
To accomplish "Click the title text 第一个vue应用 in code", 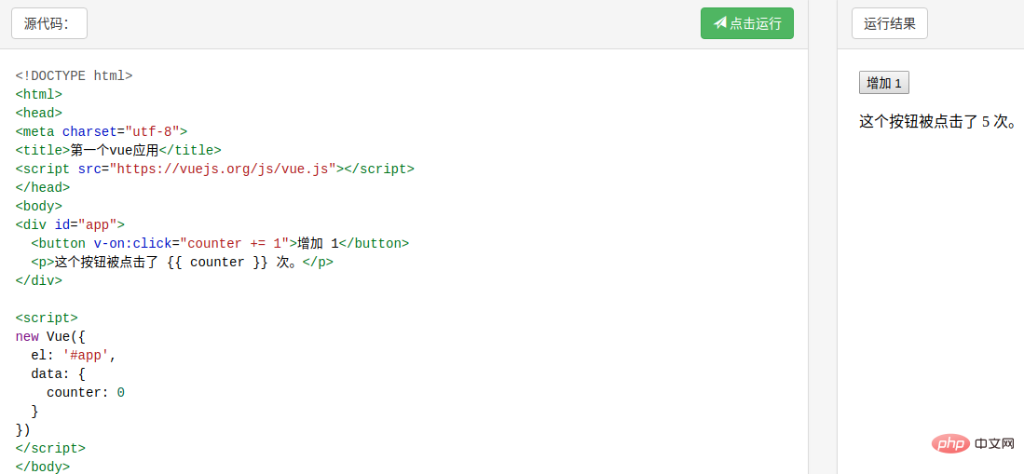I will click(115, 150).
